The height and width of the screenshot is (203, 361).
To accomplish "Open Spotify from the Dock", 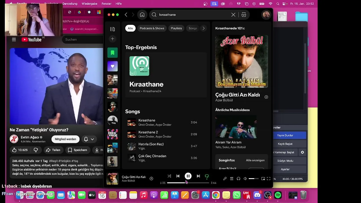I will coord(278,195).
